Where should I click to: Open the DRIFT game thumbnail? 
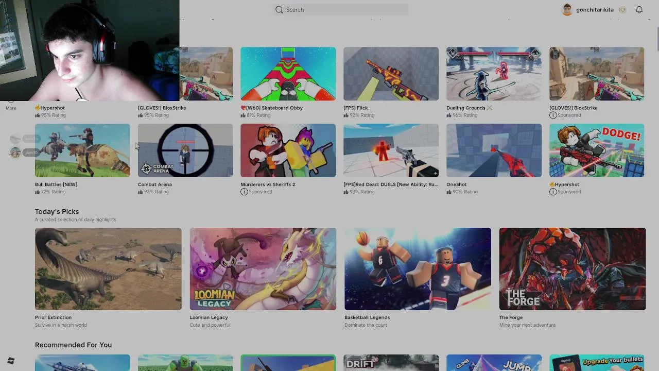(x=391, y=363)
